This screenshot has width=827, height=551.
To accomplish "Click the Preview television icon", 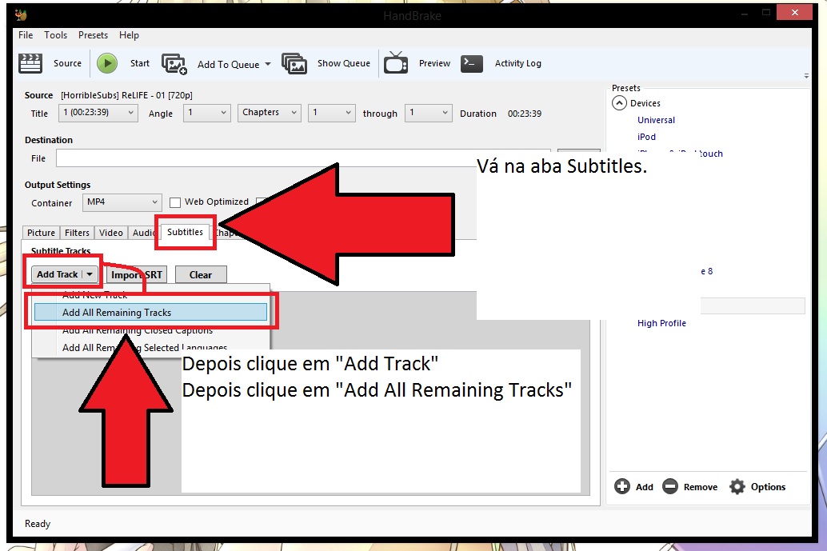I will click(x=396, y=62).
